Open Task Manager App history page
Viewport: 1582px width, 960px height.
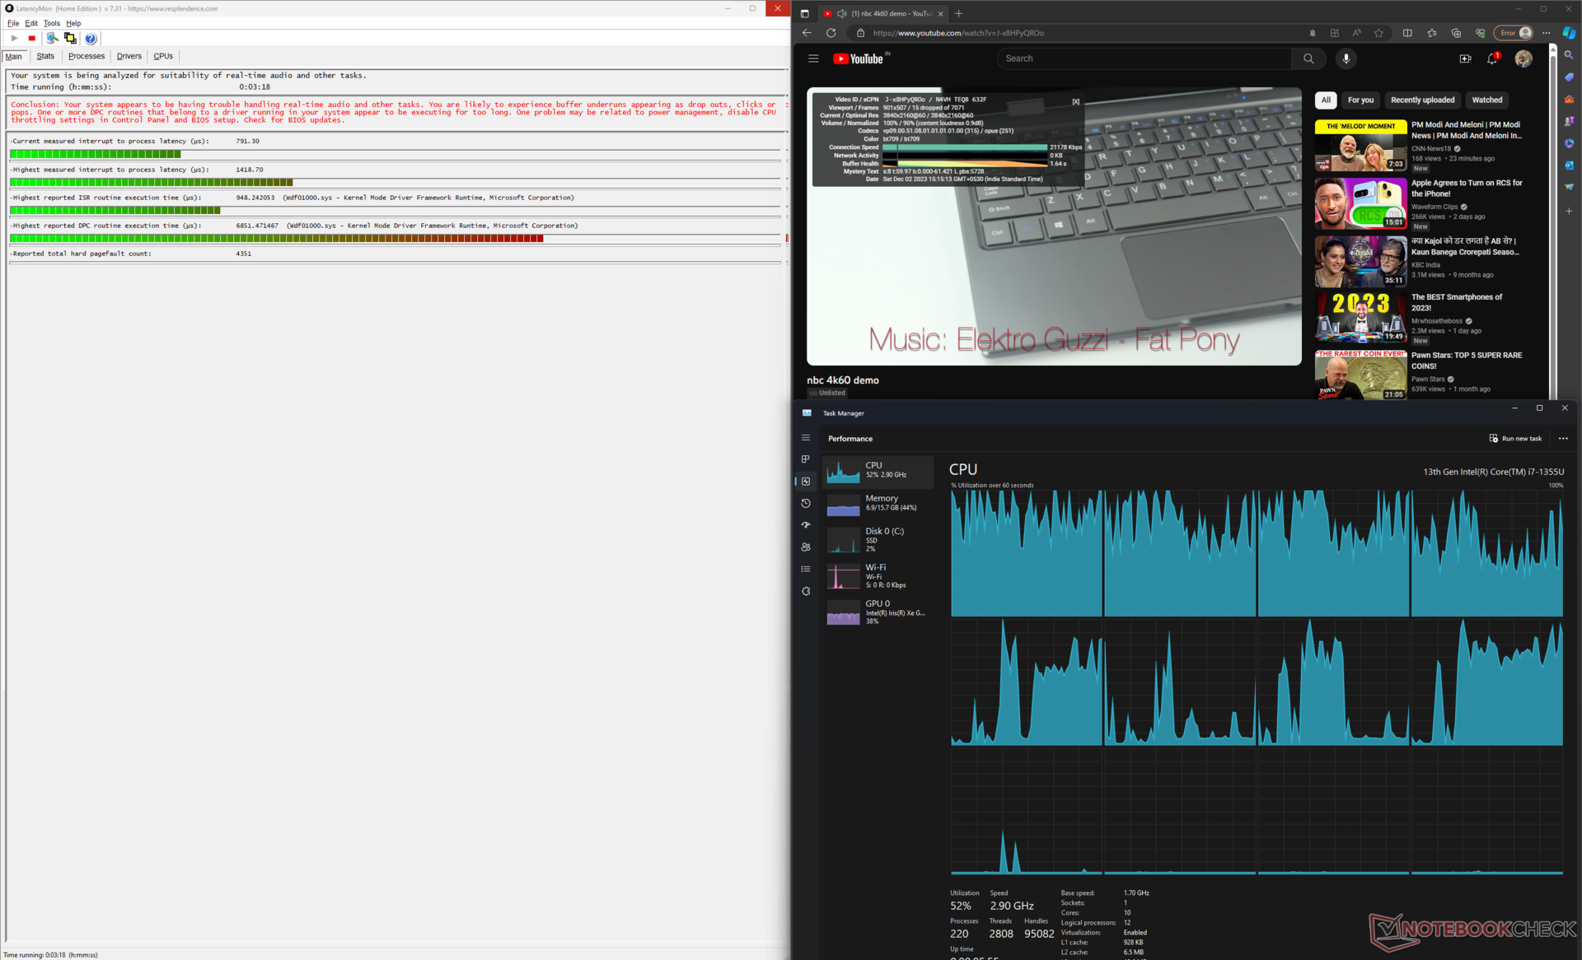(806, 503)
